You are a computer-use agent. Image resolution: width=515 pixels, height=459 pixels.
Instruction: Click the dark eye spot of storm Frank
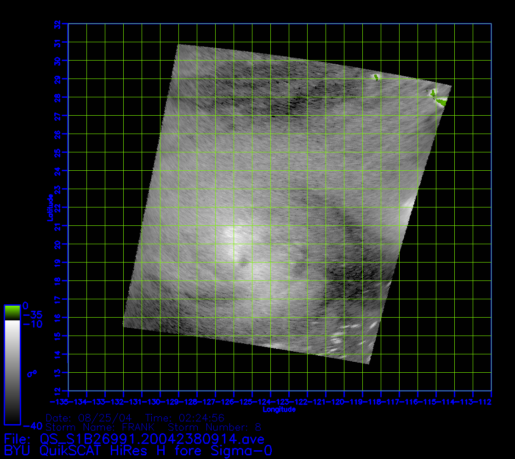coord(243,263)
